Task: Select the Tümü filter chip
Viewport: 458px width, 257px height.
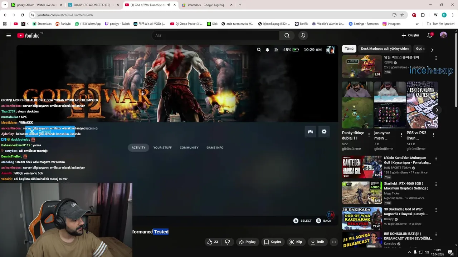Action: click(x=349, y=49)
